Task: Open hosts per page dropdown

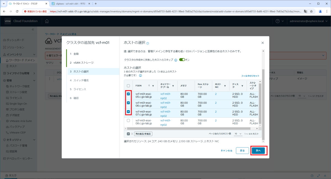Action: pos(238,134)
